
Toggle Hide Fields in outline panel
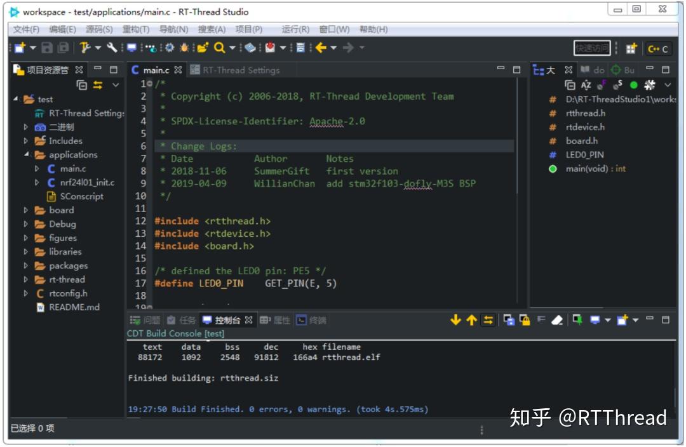click(602, 85)
